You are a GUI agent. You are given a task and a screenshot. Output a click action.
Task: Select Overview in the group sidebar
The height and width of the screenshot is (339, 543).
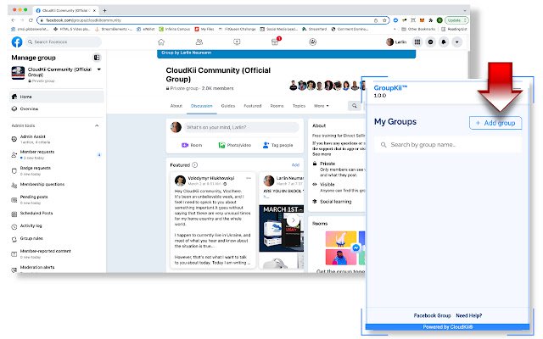point(57,109)
